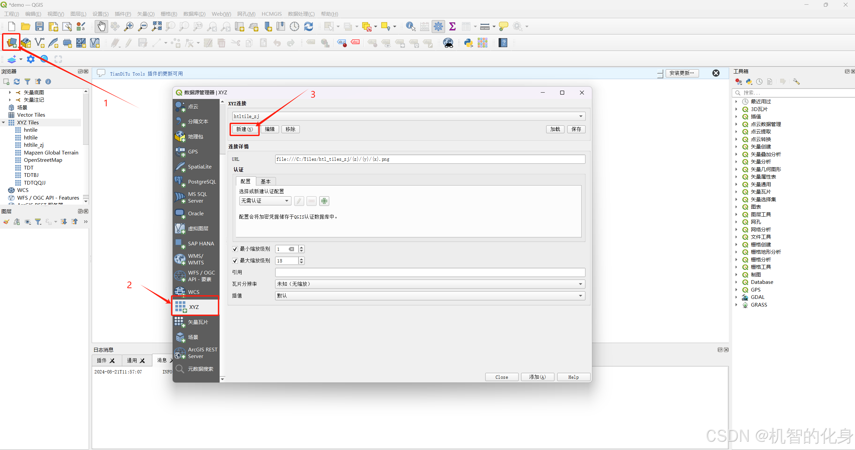
Task: Click the Python console icon
Action: pos(468,42)
